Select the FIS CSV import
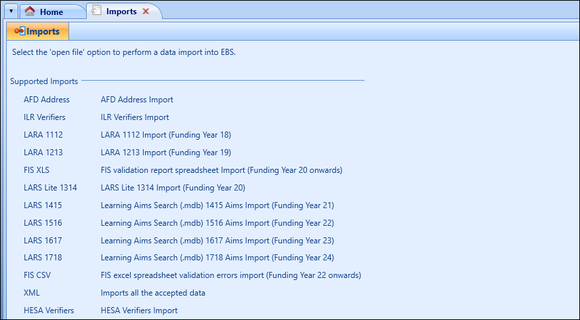The width and height of the screenshot is (580, 320). click(37, 275)
